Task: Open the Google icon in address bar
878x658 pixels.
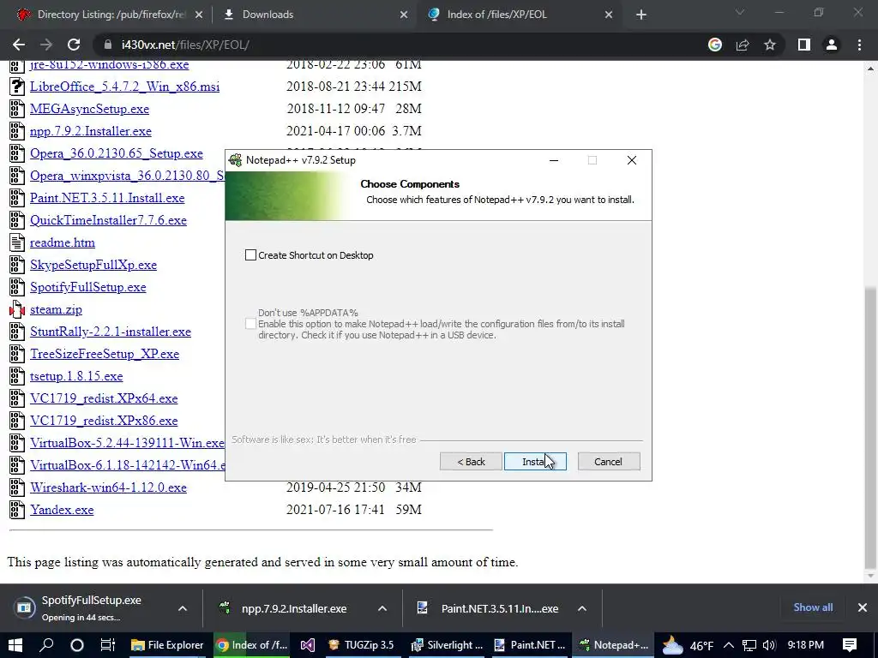Action: [715, 45]
